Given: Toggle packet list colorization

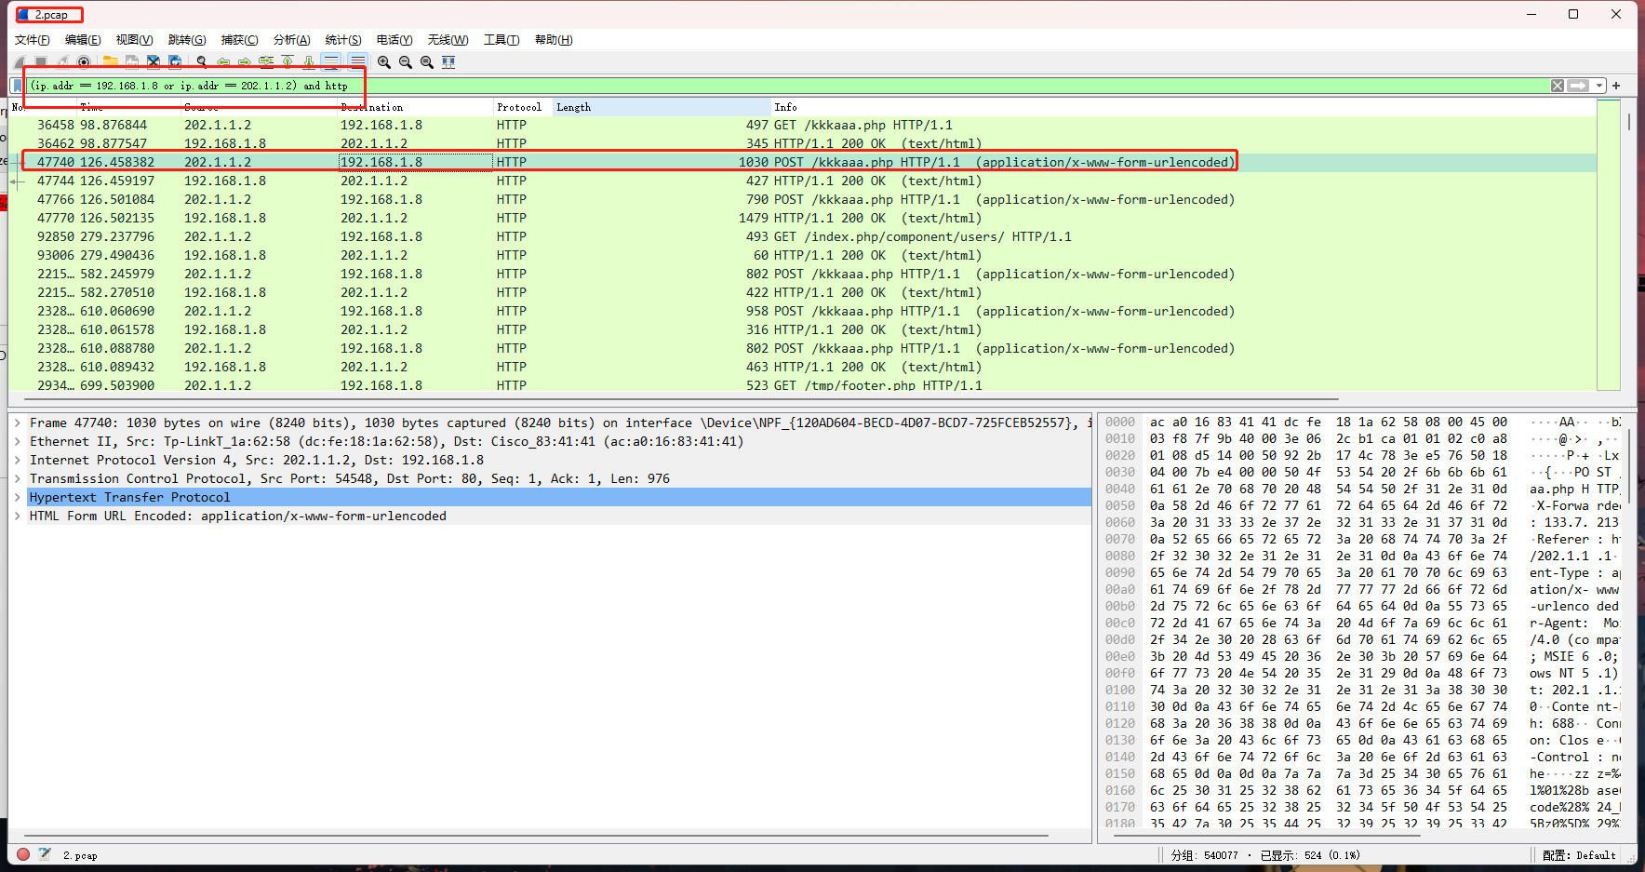Looking at the screenshot, I should pyautogui.click(x=358, y=62).
